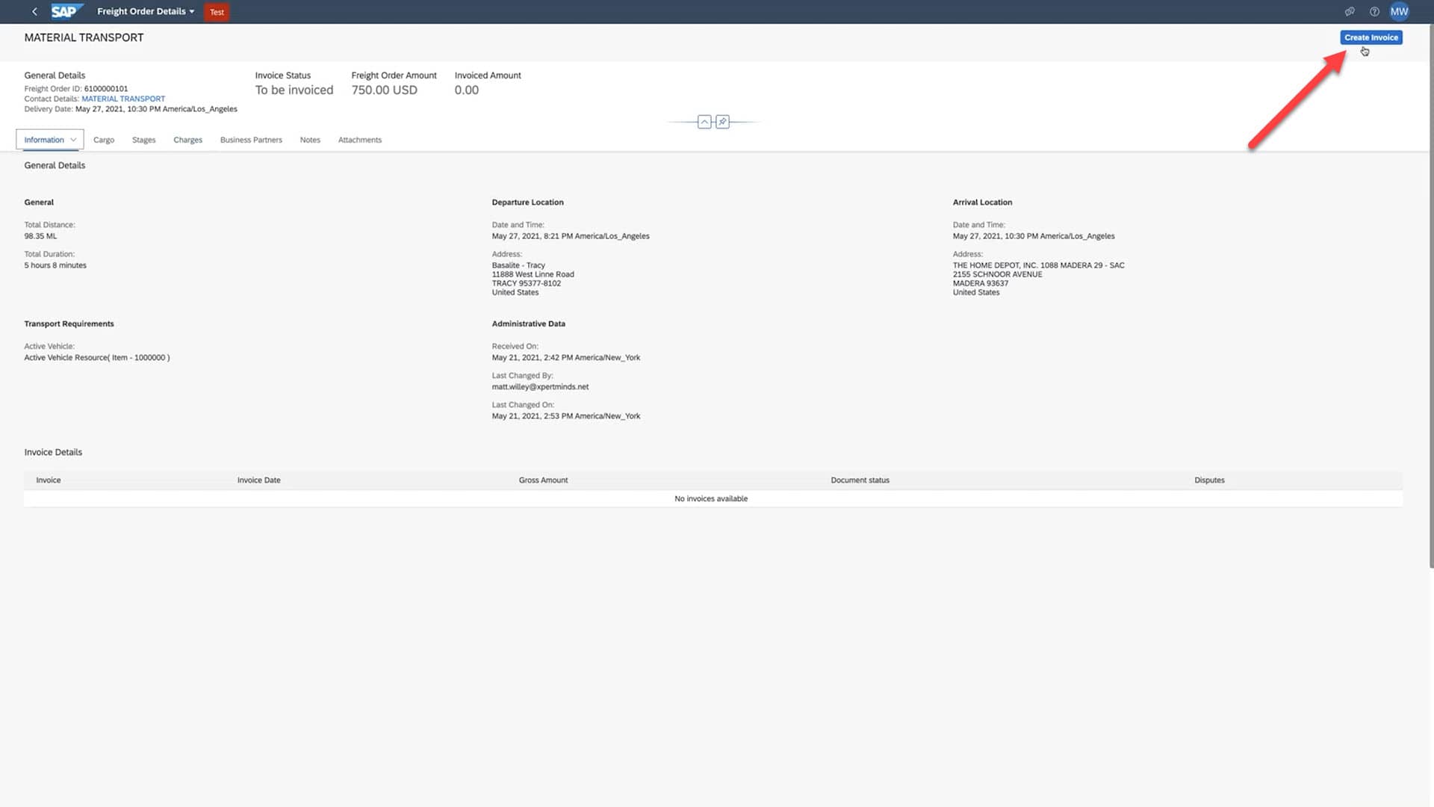
Task: Pin the header with the pin icon
Action: pos(722,122)
